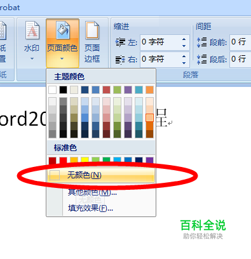Pick the aqua theme color swatch
The height and width of the screenshot is (259, 251).
(x=139, y=90)
